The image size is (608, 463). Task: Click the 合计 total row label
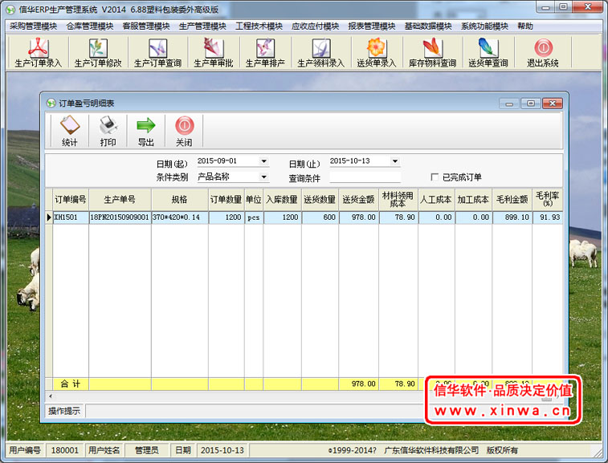click(x=70, y=384)
